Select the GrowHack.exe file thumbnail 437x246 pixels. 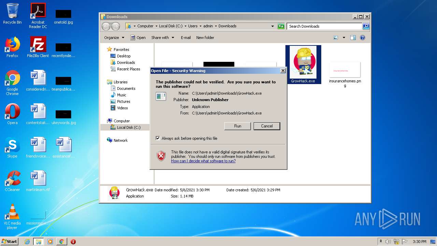303,65
